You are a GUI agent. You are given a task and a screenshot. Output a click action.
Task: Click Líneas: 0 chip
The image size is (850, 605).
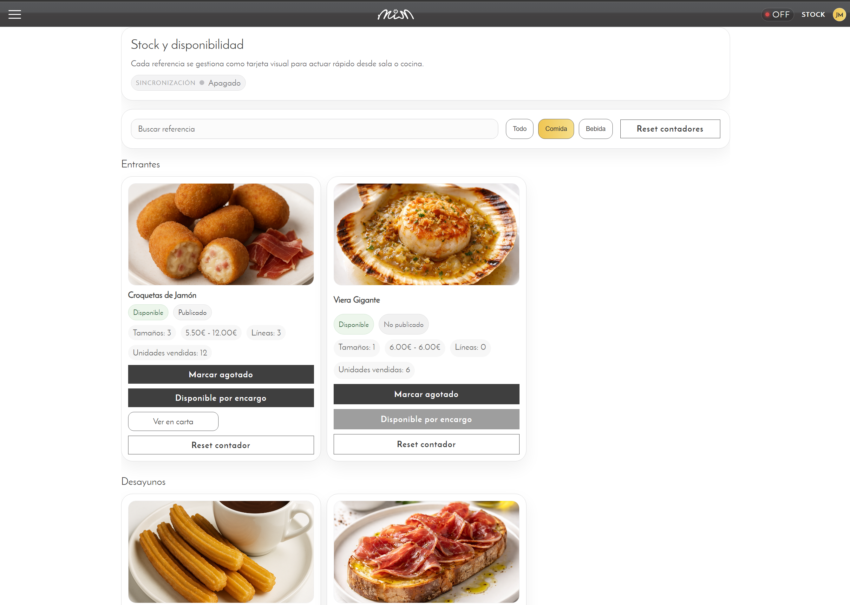click(470, 347)
